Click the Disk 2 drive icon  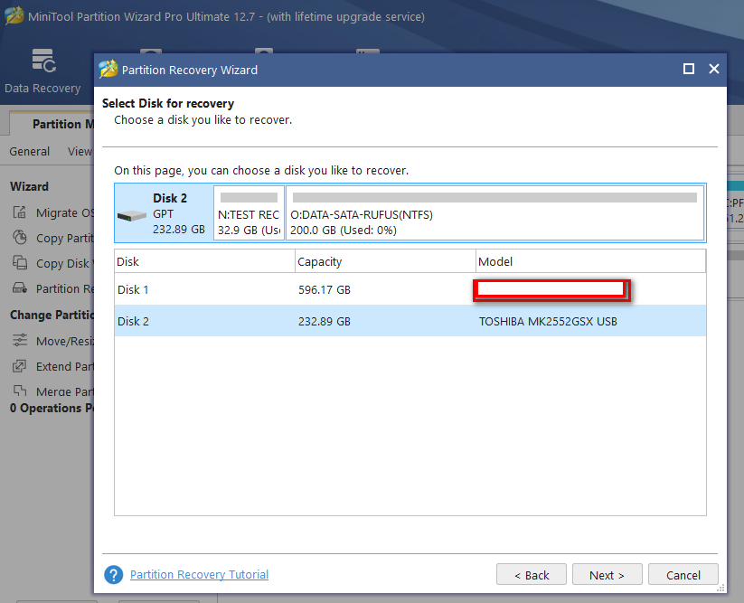coord(131,216)
